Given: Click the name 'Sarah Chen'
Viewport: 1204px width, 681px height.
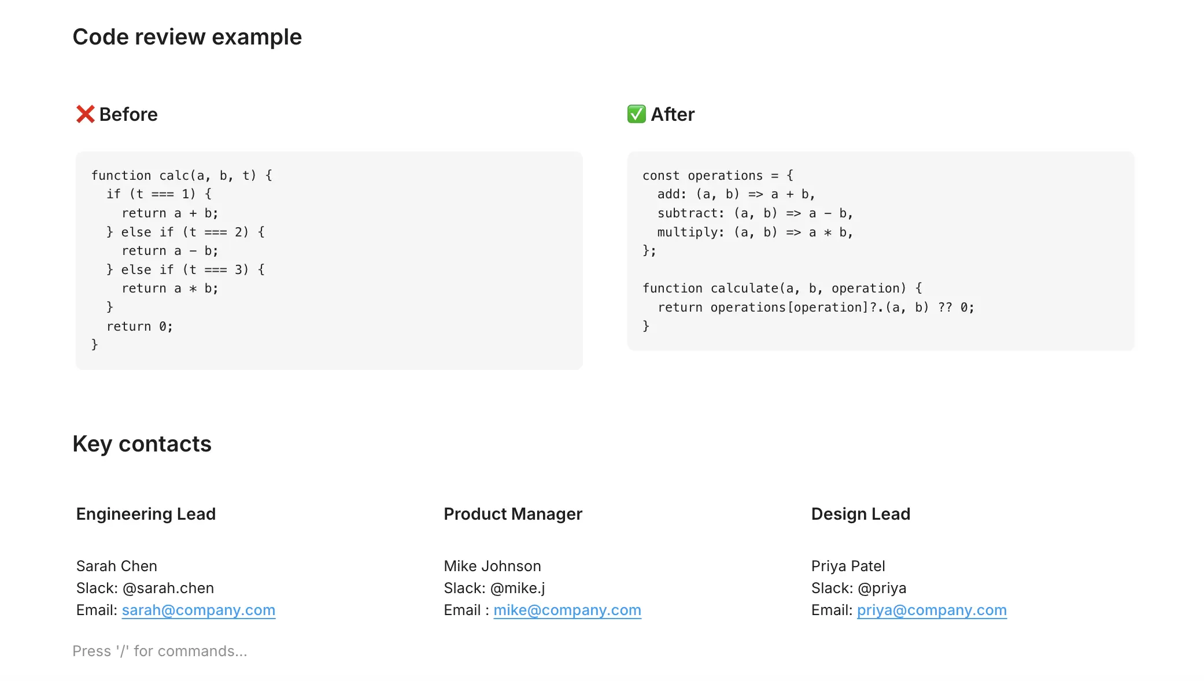Looking at the screenshot, I should coord(116,566).
